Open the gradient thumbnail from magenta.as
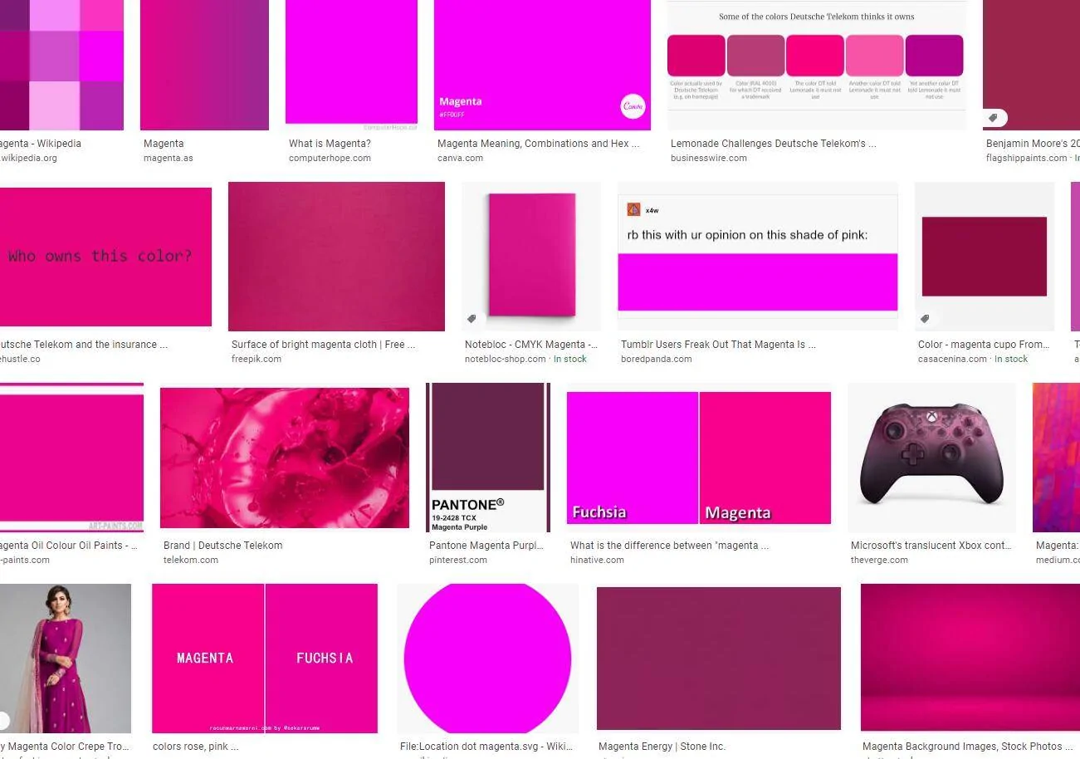This screenshot has height=759, width=1080. point(204,65)
